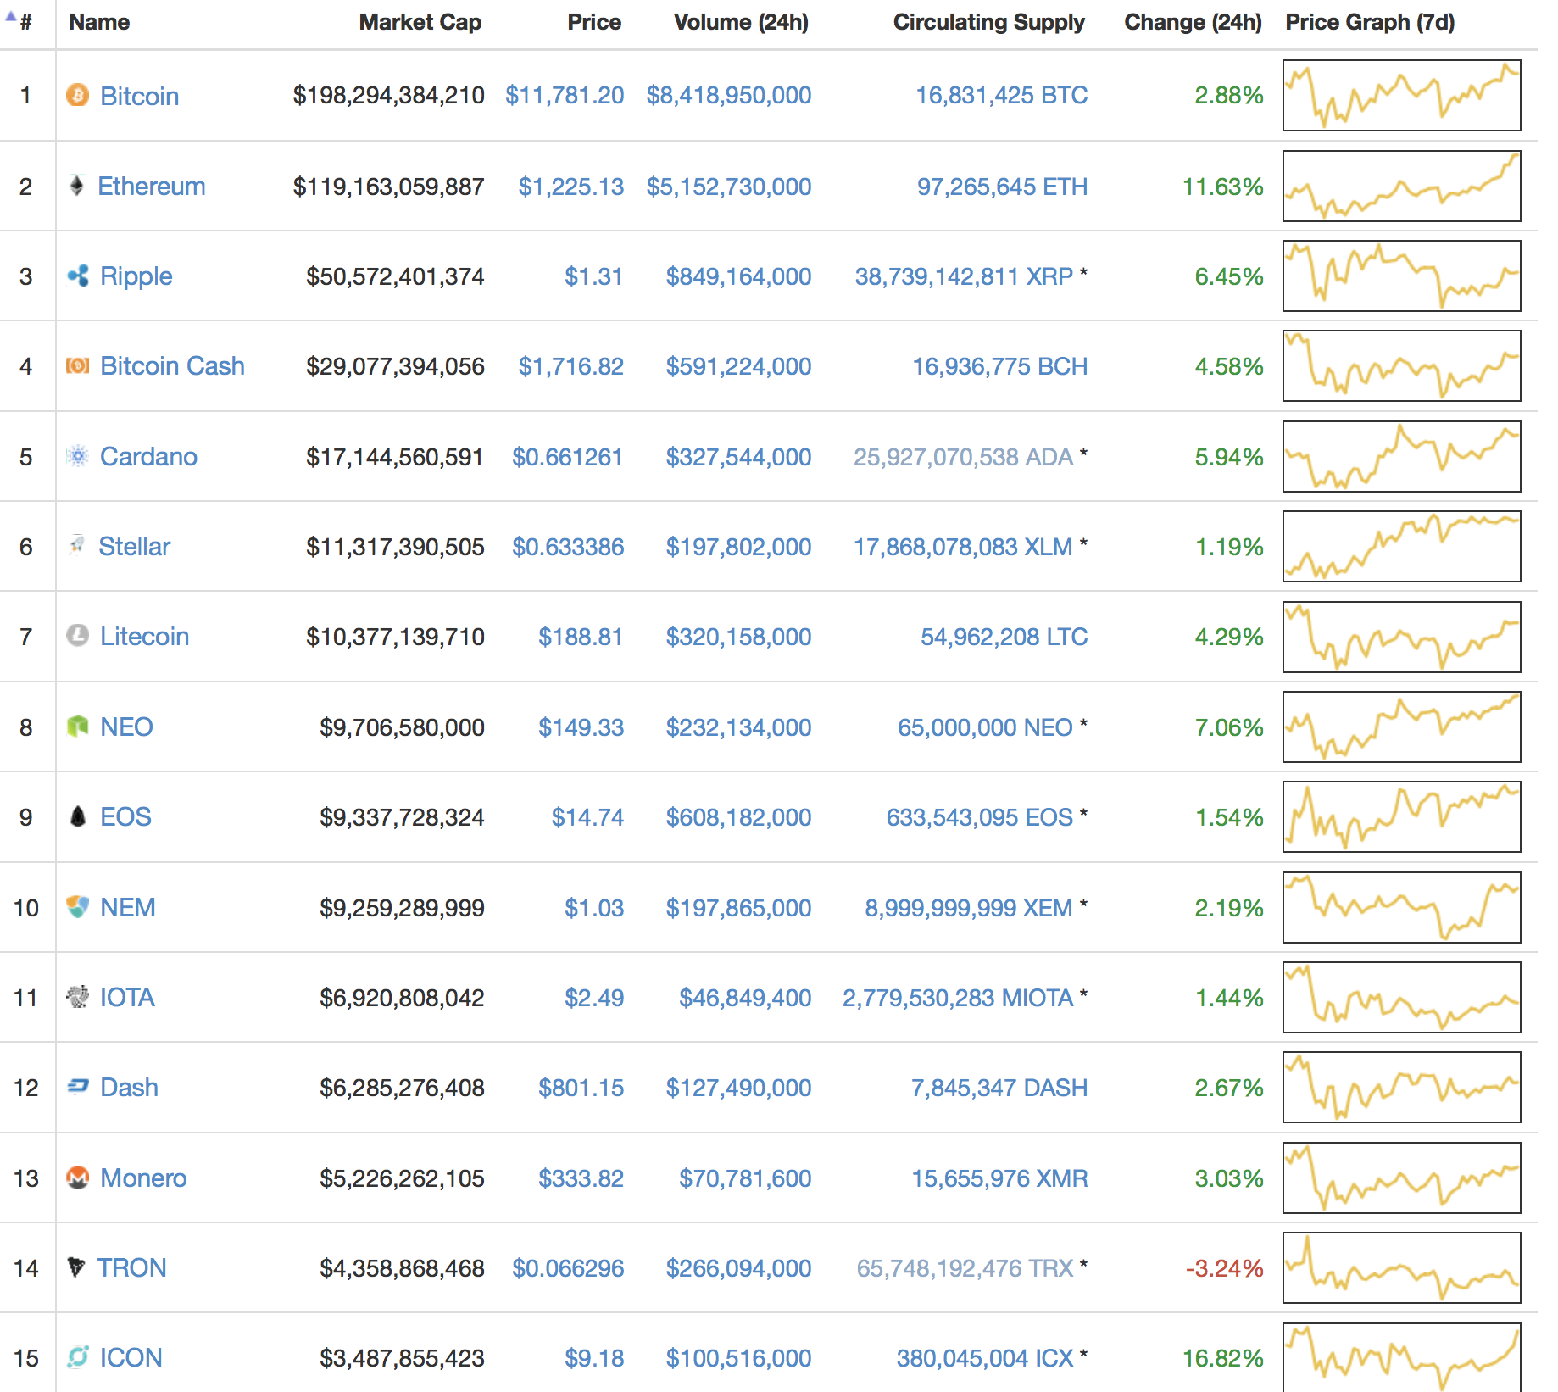This screenshot has width=1558, height=1392.
Task: Click the EOS black logo icon
Action: (x=77, y=816)
